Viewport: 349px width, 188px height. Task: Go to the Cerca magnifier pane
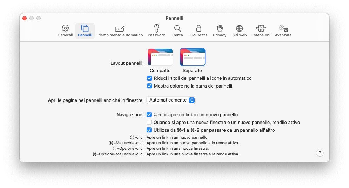tap(177, 31)
